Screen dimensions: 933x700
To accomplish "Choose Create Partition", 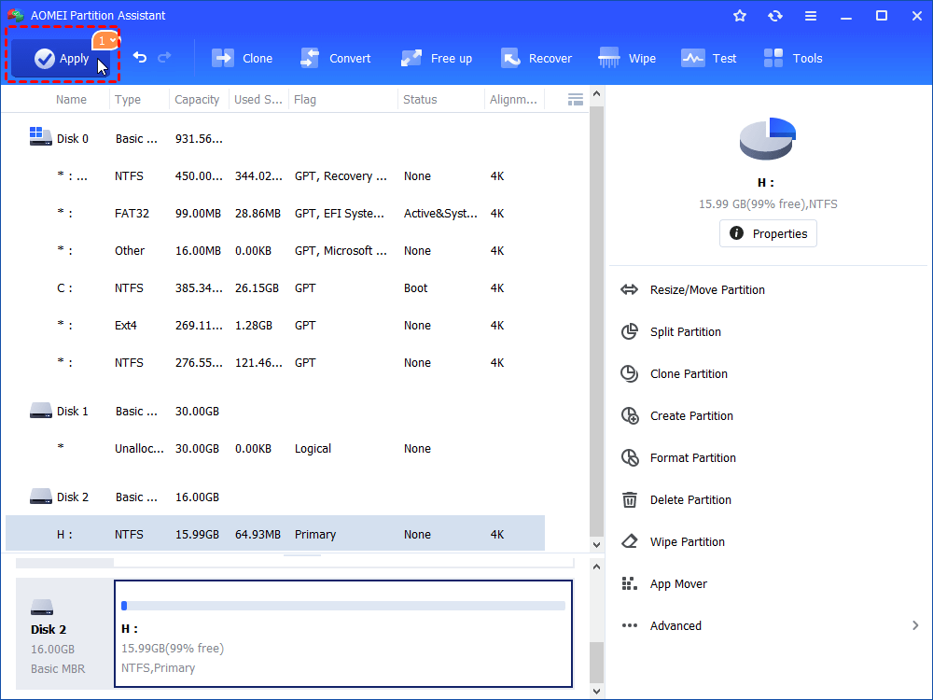I will coord(691,416).
